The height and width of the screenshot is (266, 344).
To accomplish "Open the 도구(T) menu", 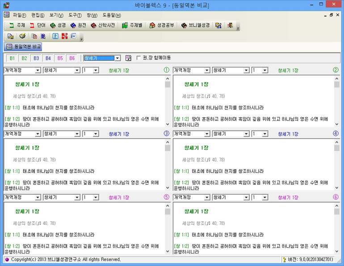I will pyautogui.click(x=75, y=15).
